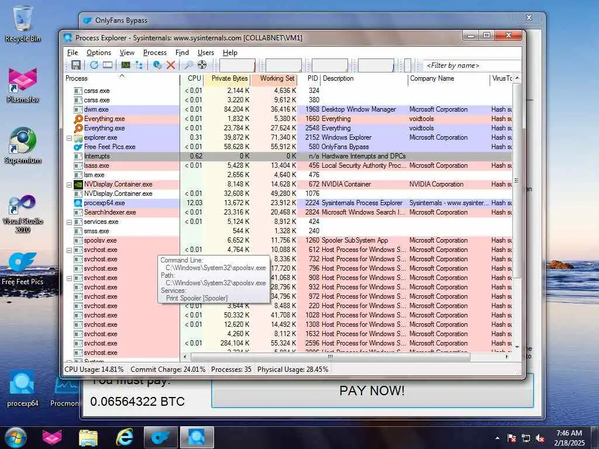The height and width of the screenshot is (449, 599).
Task: Click the Action Center flag tray icon
Action: pyautogui.click(x=511, y=438)
